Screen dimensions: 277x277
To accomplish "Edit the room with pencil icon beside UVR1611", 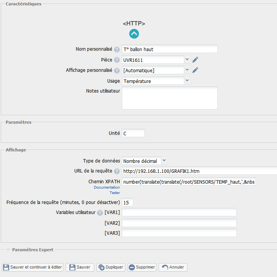I will pos(195,60).
